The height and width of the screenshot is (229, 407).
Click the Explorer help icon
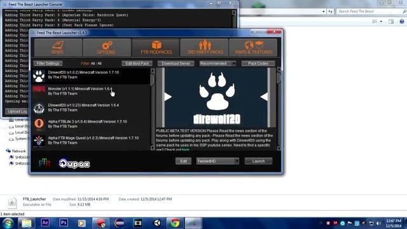(402, 22)
